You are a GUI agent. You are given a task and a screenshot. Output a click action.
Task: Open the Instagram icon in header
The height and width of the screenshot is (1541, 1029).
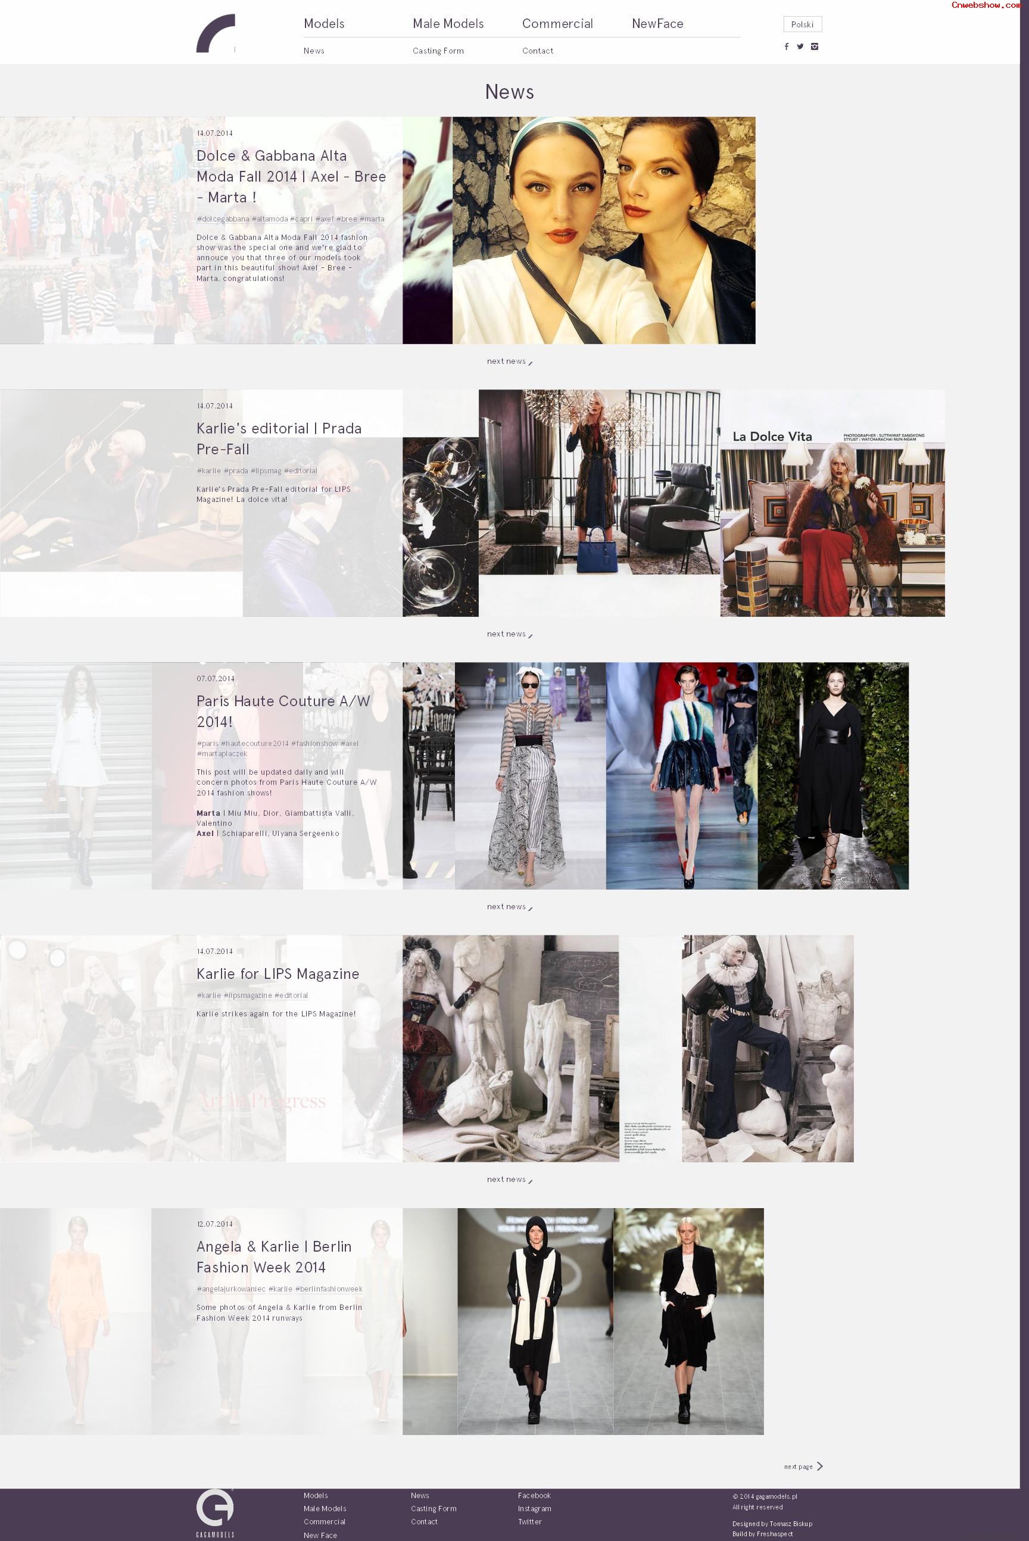[x=815, y=46]
